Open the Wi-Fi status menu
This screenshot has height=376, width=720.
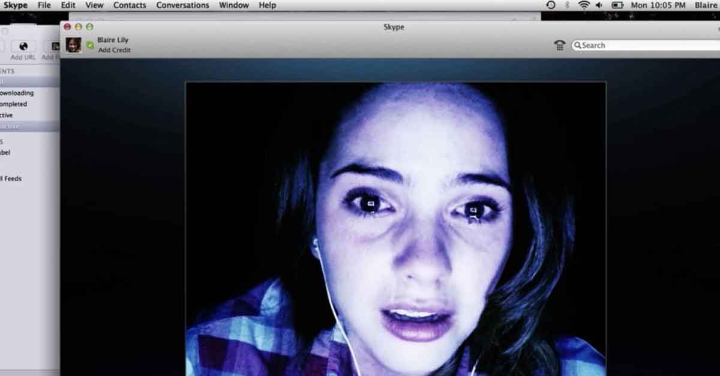[583, 5]
